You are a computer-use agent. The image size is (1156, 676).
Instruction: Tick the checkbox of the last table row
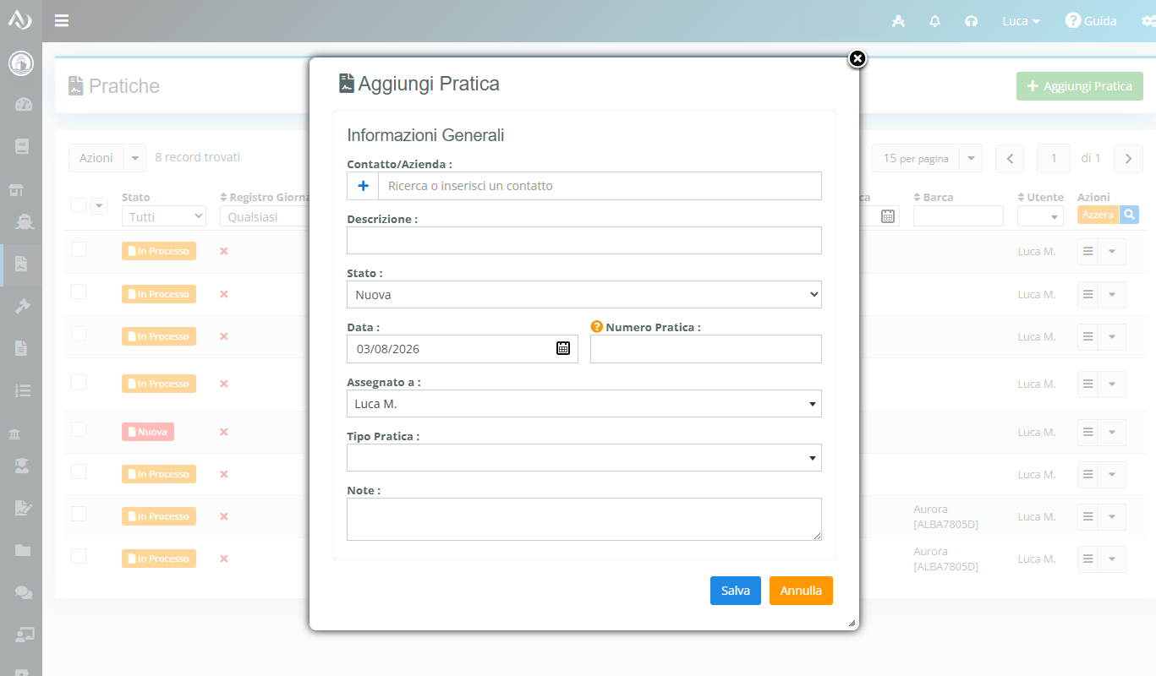click(79, 556)
